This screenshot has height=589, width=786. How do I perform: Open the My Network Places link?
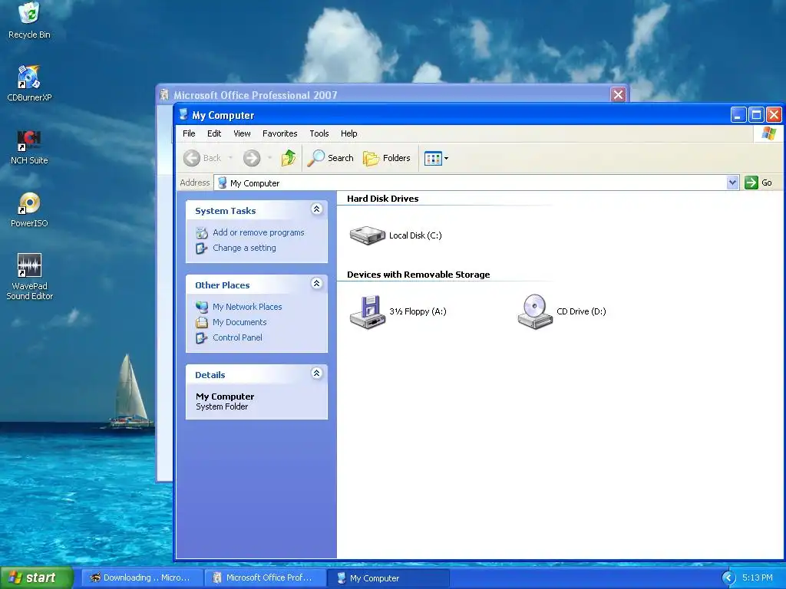tap(247, 307)
